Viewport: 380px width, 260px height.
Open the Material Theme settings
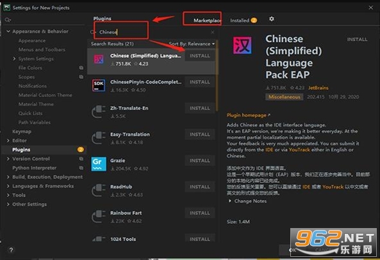pos(36,104)
